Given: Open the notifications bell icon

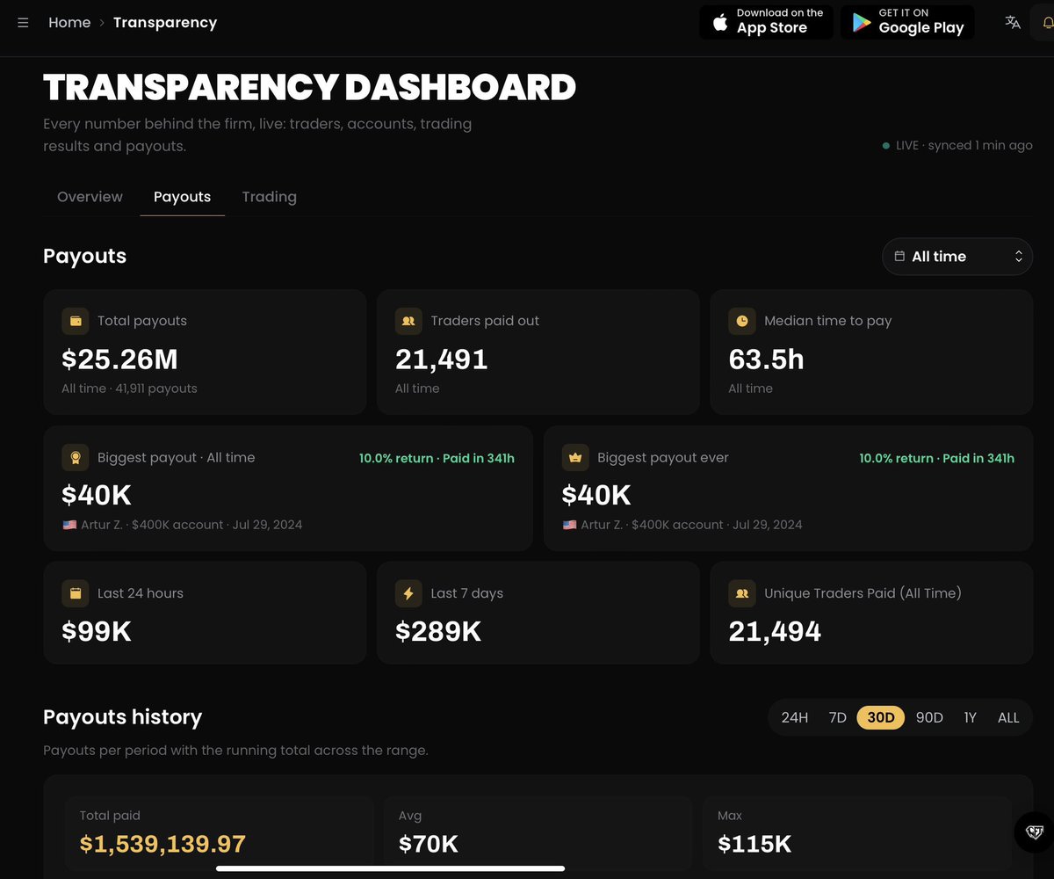Looking at the screenshot, I should [1047, 23].
